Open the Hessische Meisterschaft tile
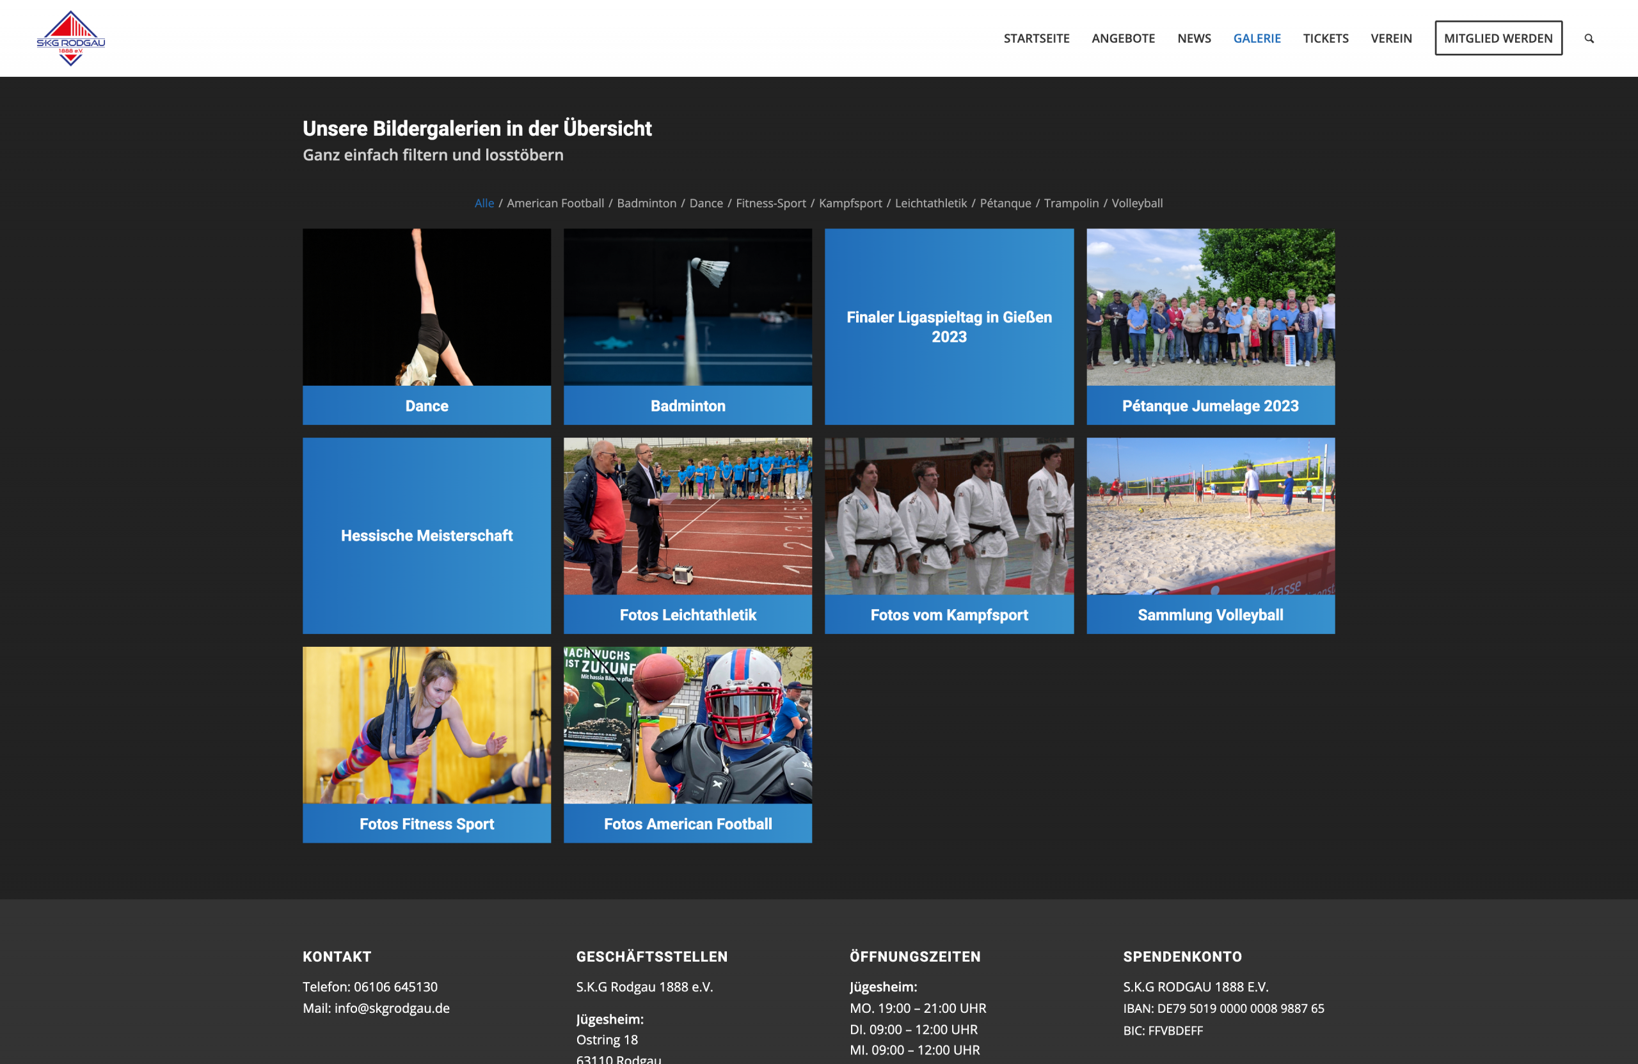Image resolution: width=1638 pixels, height=1064 pixels. (x=427, y=535)
